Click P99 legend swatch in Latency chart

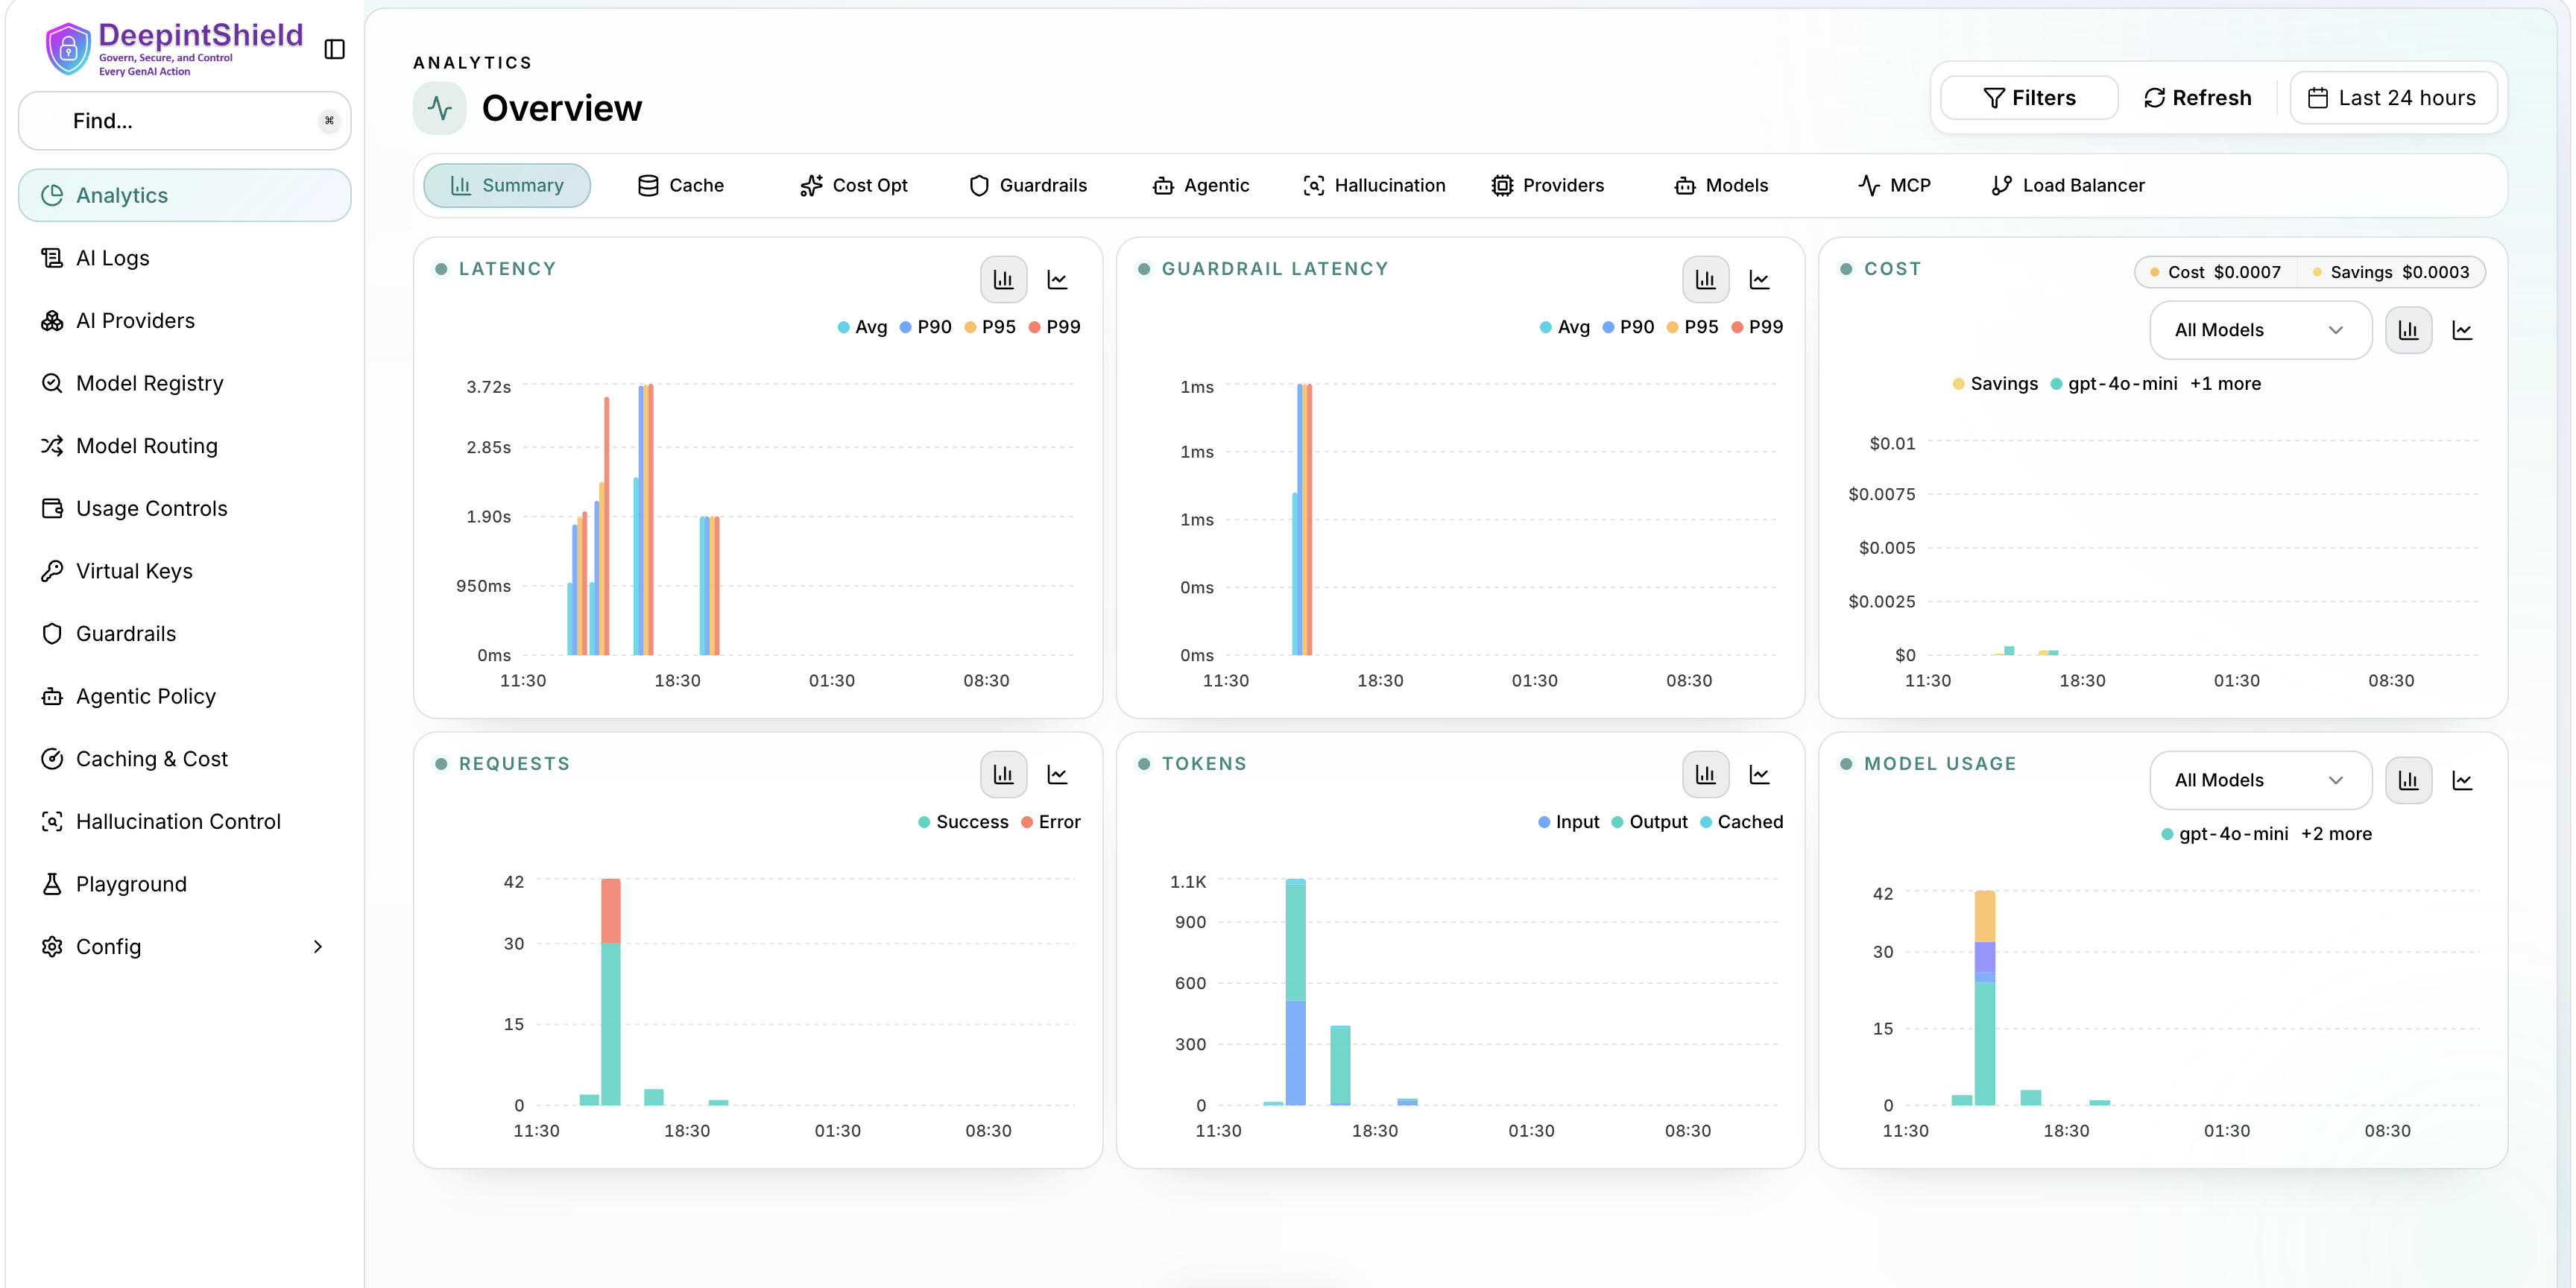1036,328
